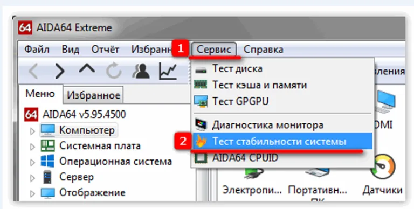Click the 64 icon of the tree root
414x209 pixels.
(31, 115)
